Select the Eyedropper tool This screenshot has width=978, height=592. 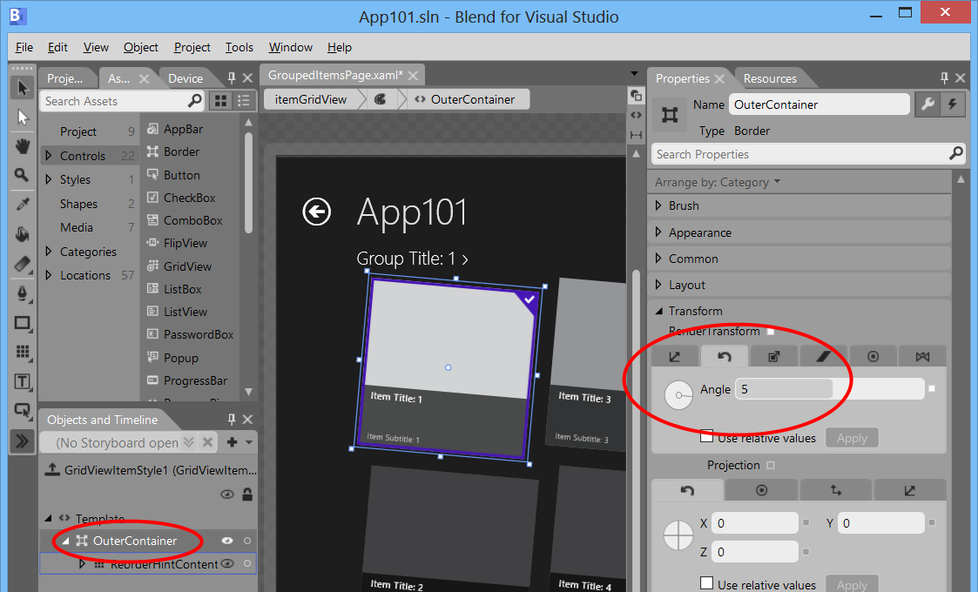coord(23,204)
